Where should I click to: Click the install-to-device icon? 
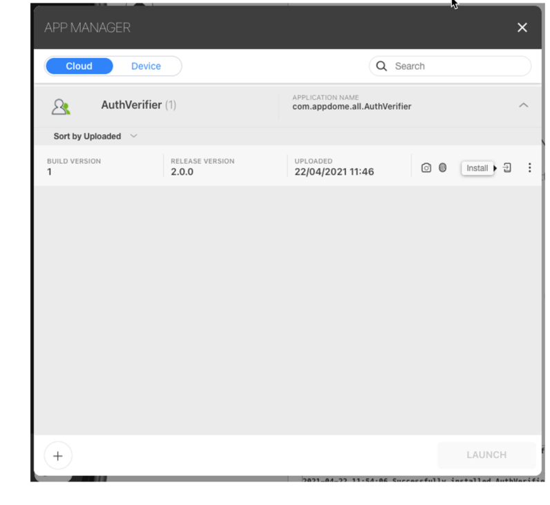508,168
